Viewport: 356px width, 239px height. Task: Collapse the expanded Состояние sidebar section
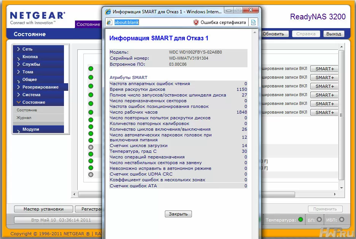tap(34, 102)
